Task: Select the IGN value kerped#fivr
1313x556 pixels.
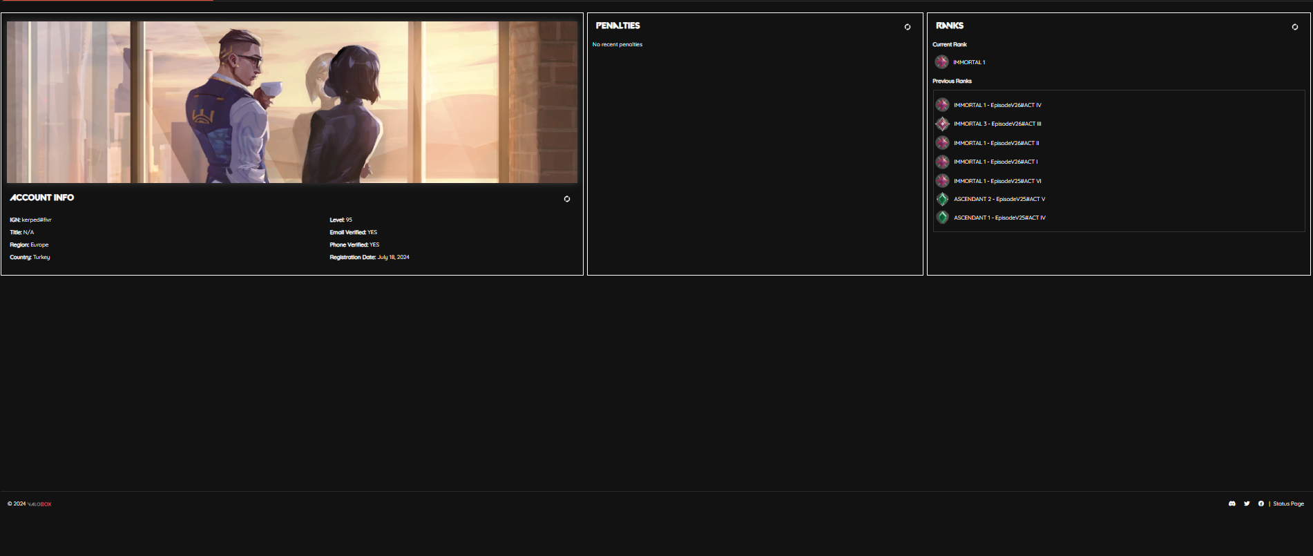Action: 37,220
